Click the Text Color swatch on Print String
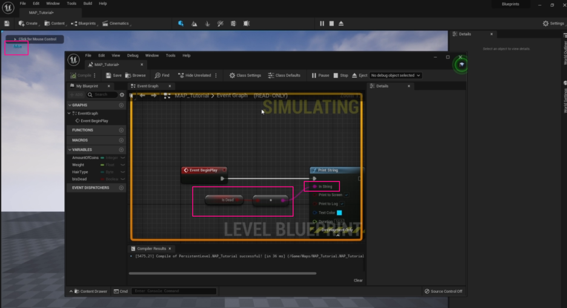The image size is (567, 308). pyautogui.click(x=339, y=212)
